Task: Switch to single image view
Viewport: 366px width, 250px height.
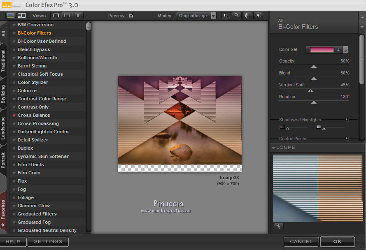Action: pyautogui.click(x=56, y=16)
